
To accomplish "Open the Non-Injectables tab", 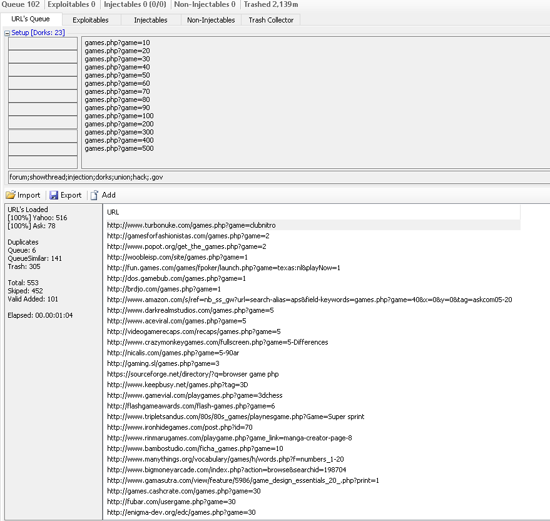I will tap(211, 20).
